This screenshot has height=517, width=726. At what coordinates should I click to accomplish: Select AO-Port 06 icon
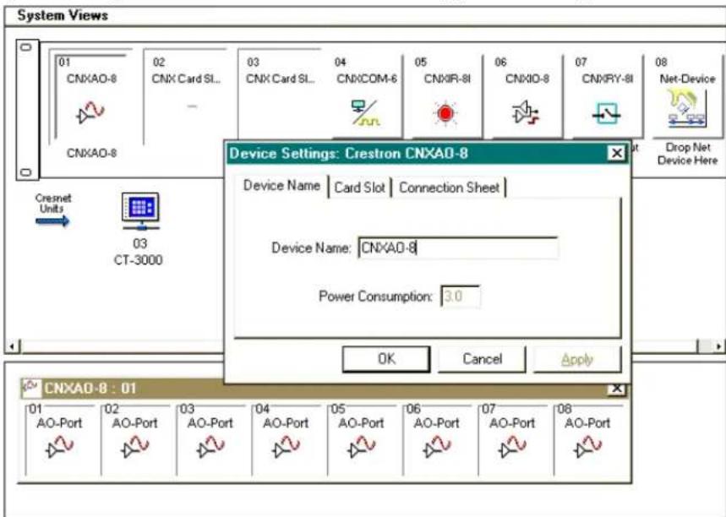pyautogui.click(x=437, y=447)
